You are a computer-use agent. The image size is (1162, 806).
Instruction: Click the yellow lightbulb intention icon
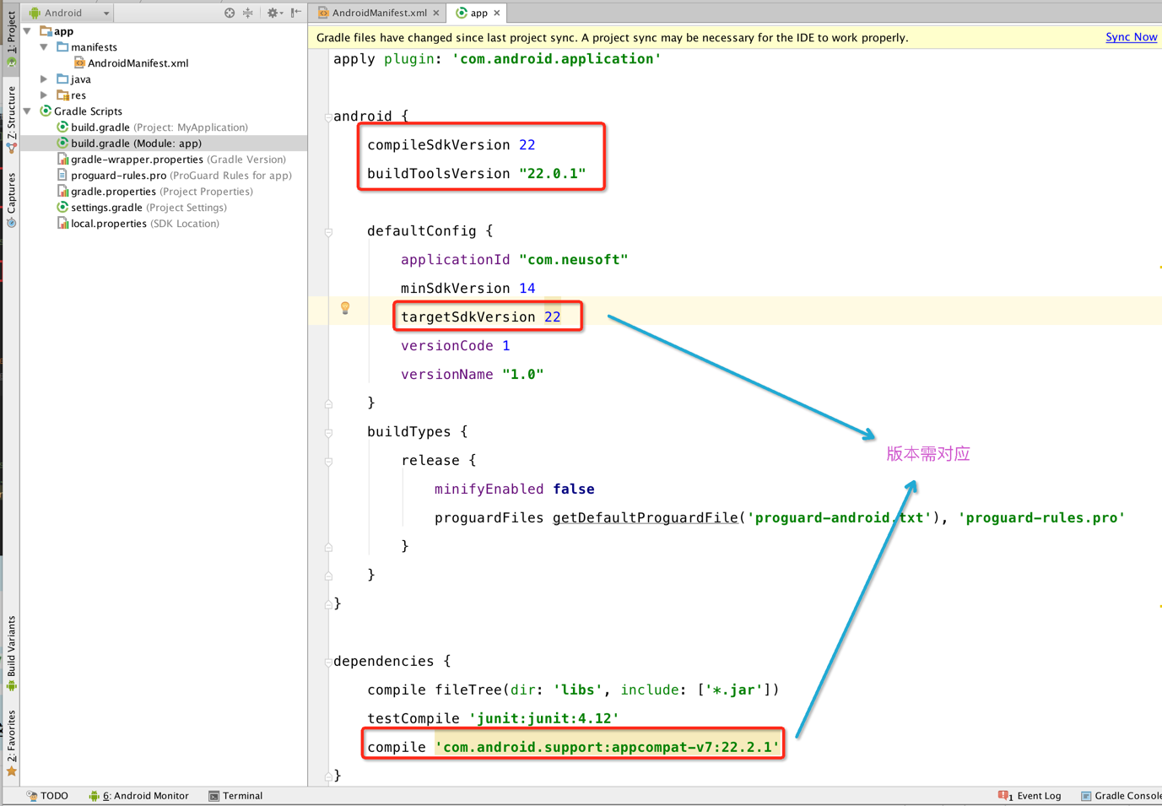[x=345, y=308]
